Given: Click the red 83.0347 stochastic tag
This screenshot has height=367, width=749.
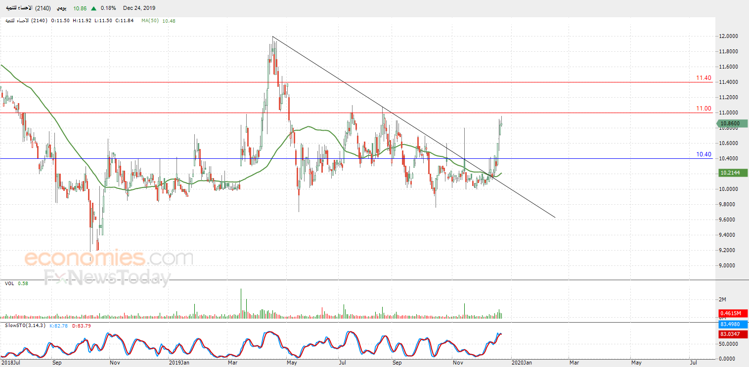Looking at the screenshot, I should pos(732,334).
